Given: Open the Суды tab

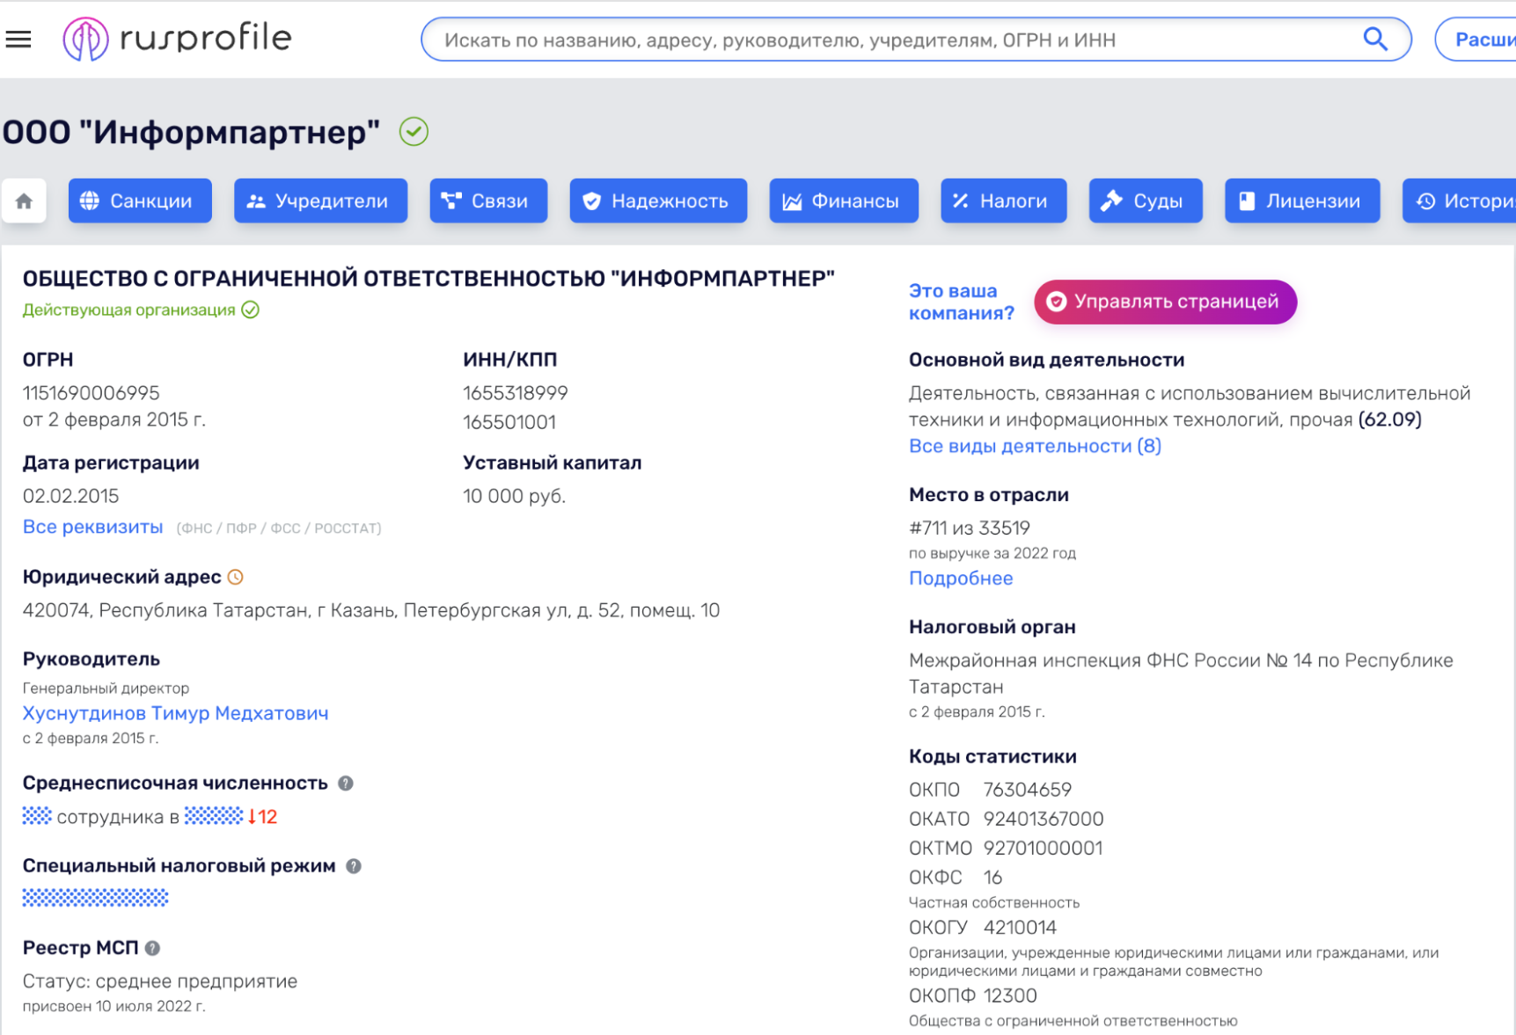Looking at the screenshot, I should 1146,201.
